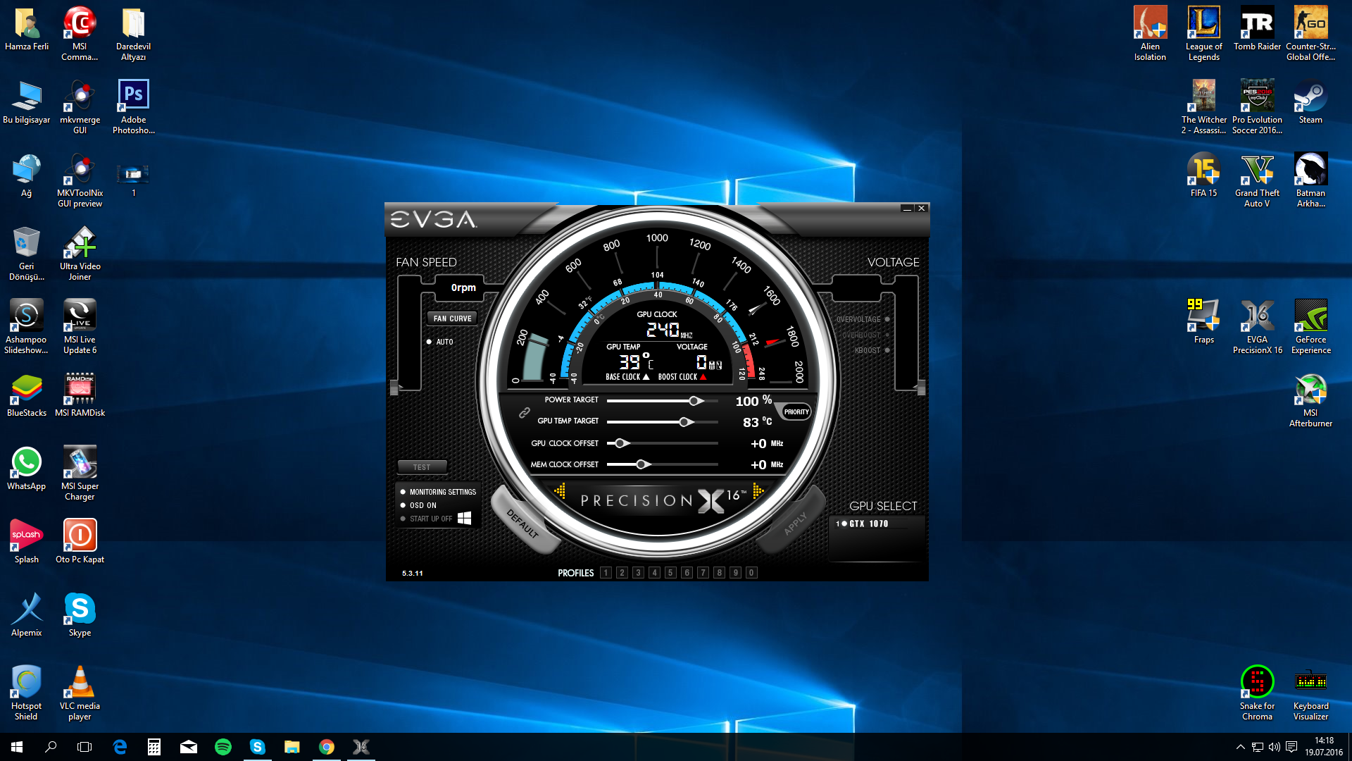Enable OVERBOOST option
The width and height of the screenshot is (1352, 761).
point(887,335)
